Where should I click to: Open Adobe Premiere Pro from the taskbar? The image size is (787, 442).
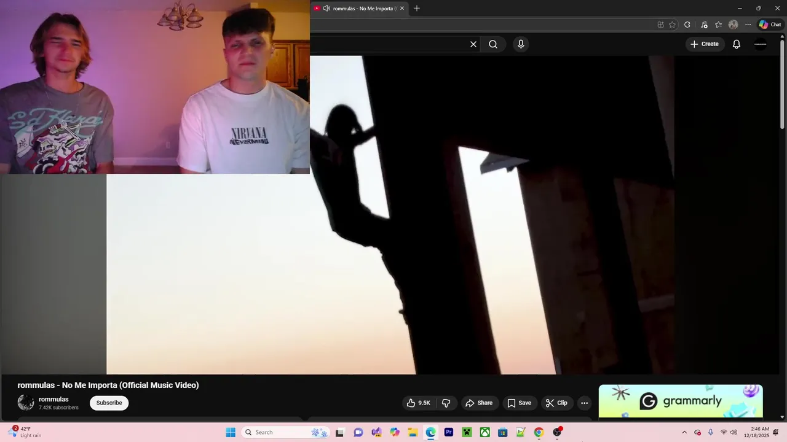point(449,432)
